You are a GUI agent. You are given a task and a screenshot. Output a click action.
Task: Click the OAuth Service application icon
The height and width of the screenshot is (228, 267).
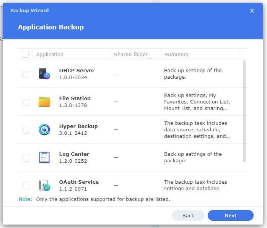click(x=44, y=185)
